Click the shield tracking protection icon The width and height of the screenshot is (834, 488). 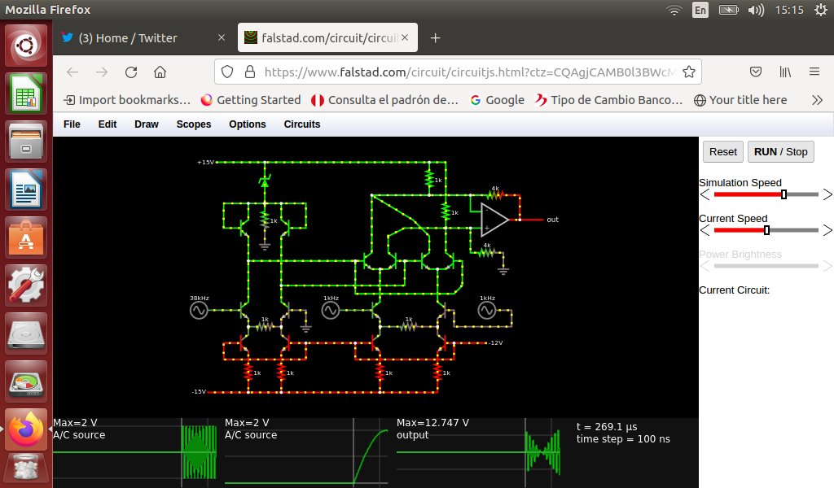[x=227, y=72]
